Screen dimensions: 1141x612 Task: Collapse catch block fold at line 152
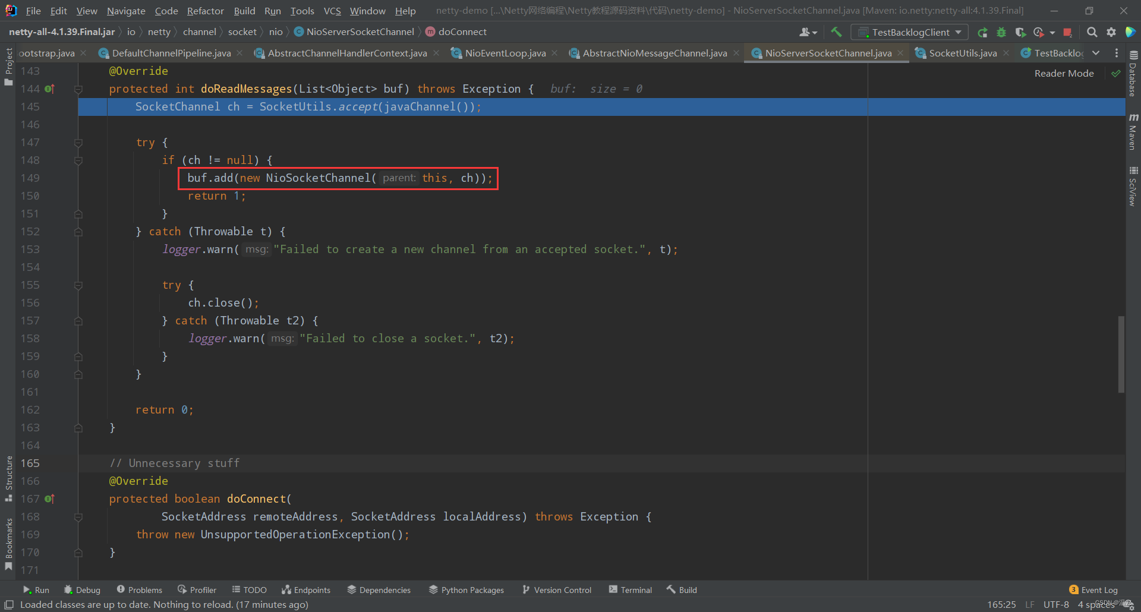[x=78, y=232]
